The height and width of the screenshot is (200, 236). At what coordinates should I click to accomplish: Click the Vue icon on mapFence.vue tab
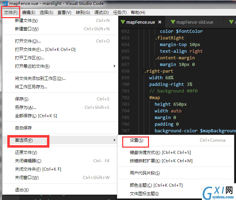(x=123, y=22)
